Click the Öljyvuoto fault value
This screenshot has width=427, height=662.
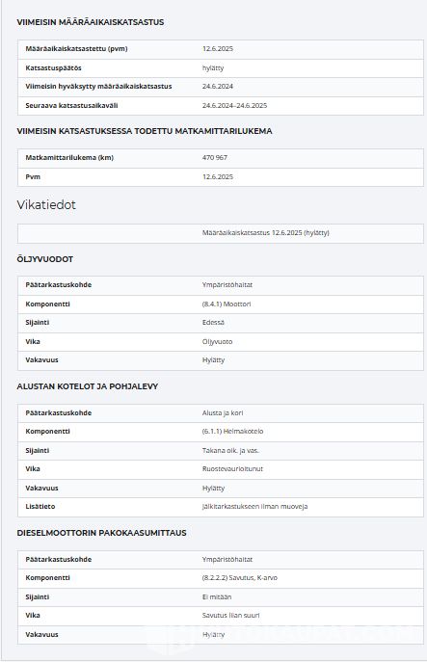click(217, 341)
